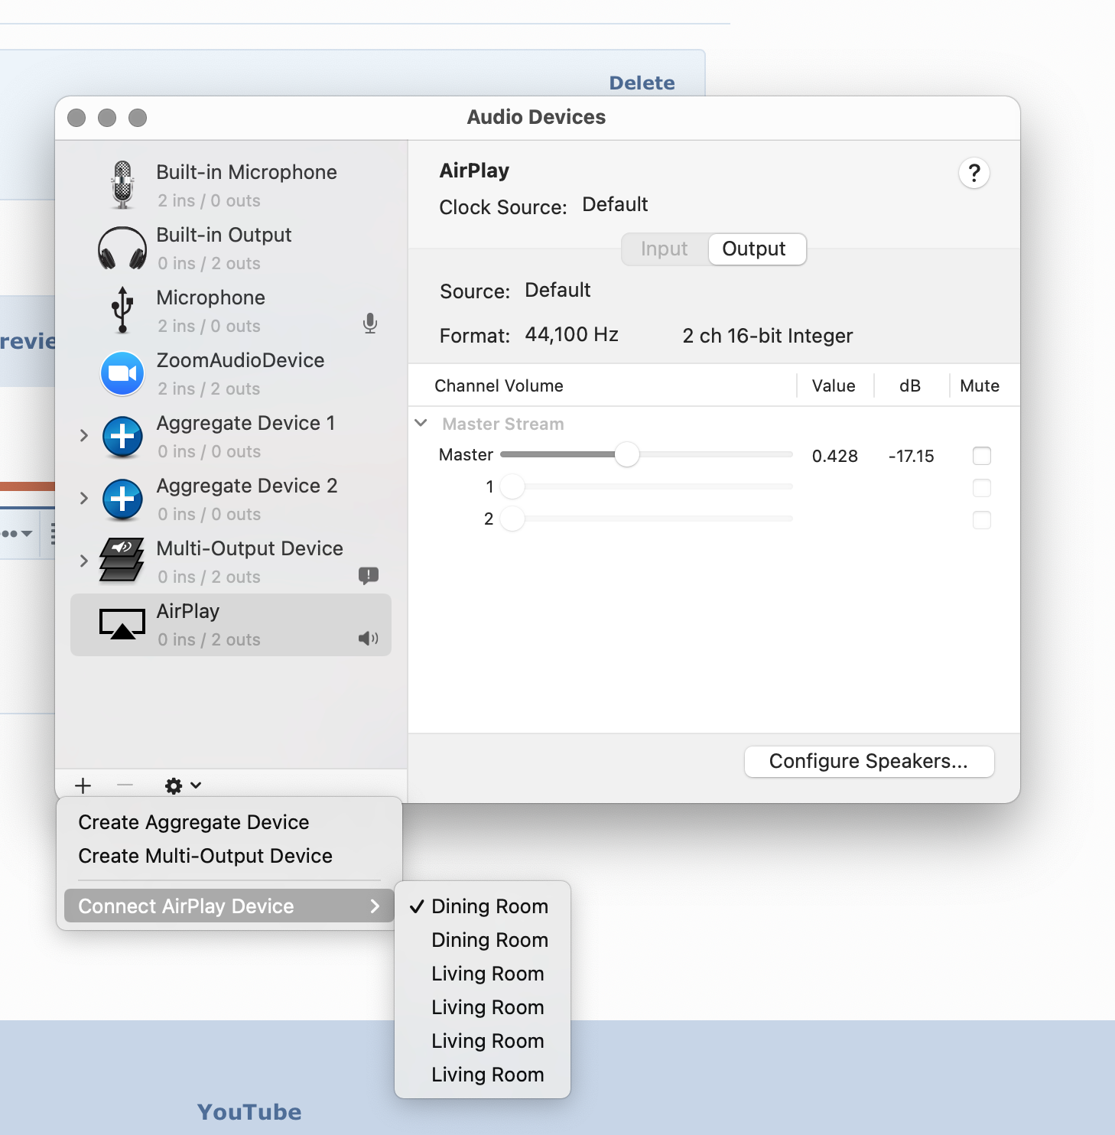
Task: Mute the Master channel checkbox
Action: coord(982,456)
